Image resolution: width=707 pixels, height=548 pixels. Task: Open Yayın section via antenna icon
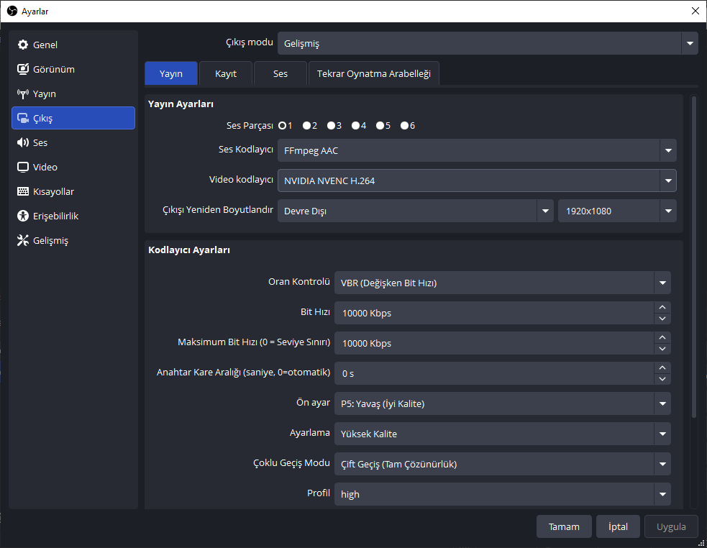click(x=23, y=93)
